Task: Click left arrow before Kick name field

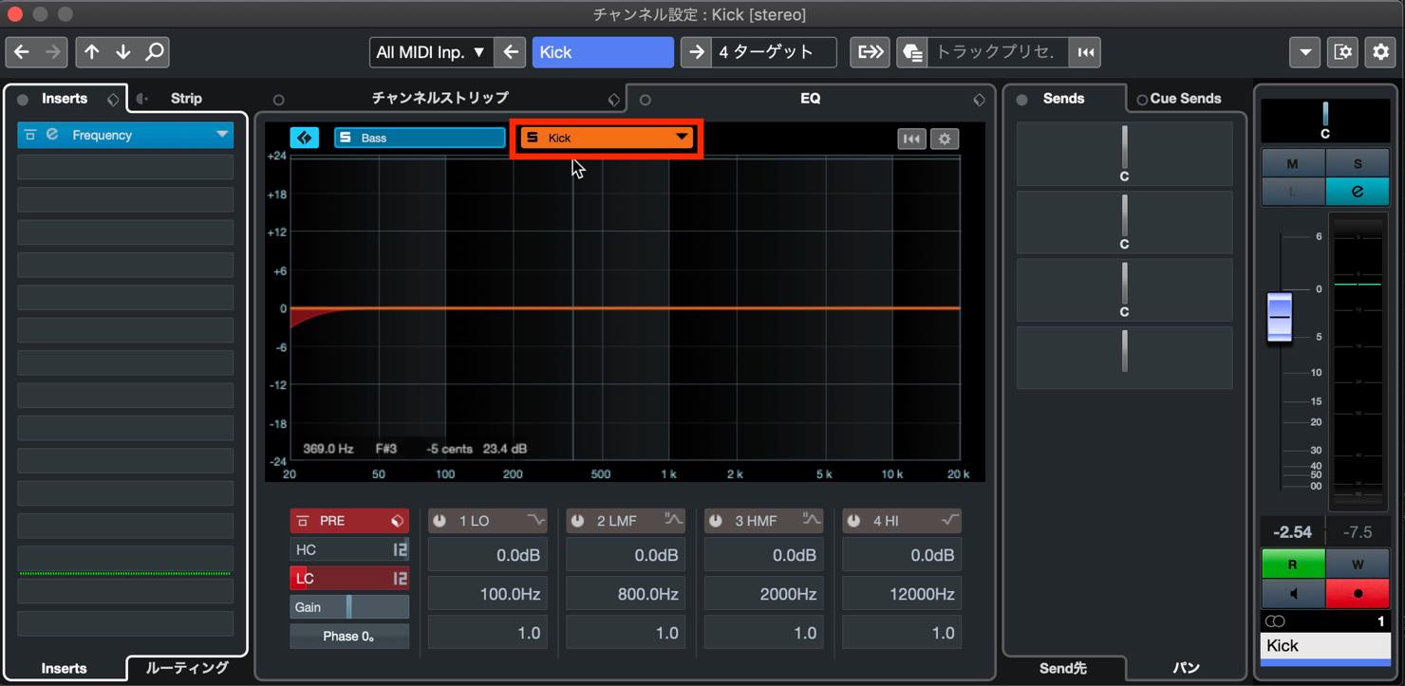Action: (511, 52)
